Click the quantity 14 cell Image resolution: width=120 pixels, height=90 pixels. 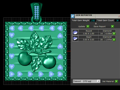(101, 33)
